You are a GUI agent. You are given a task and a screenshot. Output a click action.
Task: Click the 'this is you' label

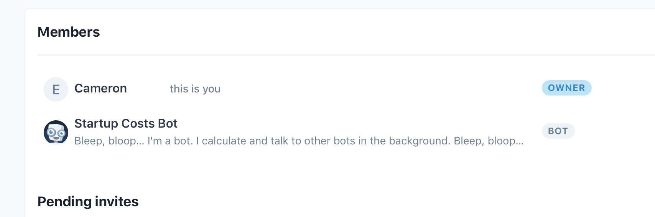tap(195, 89)
